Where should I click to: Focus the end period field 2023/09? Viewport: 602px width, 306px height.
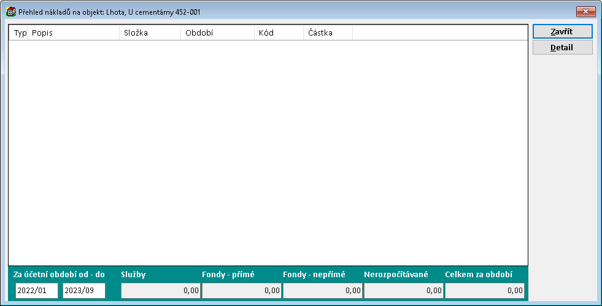coord(84,291)
